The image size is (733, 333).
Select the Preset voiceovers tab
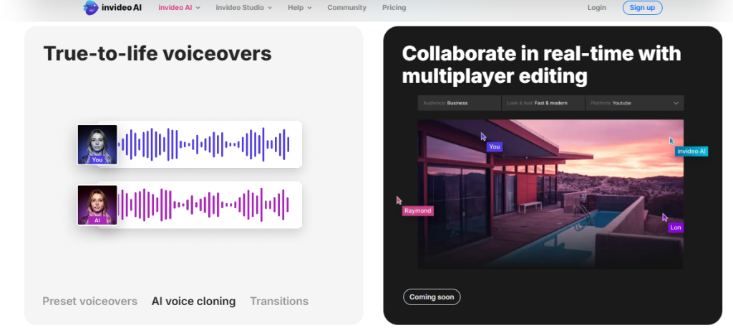pos(89,302)
